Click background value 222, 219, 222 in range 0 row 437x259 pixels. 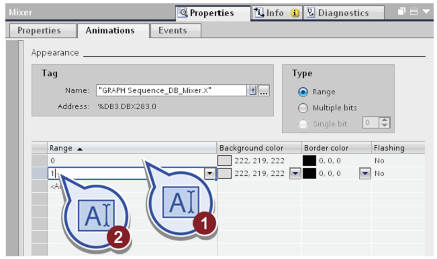[x=260, y=161]
